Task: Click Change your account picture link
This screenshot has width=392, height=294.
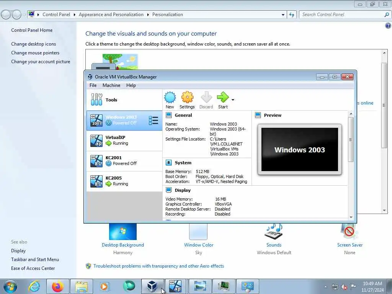Action: (41, 62)
